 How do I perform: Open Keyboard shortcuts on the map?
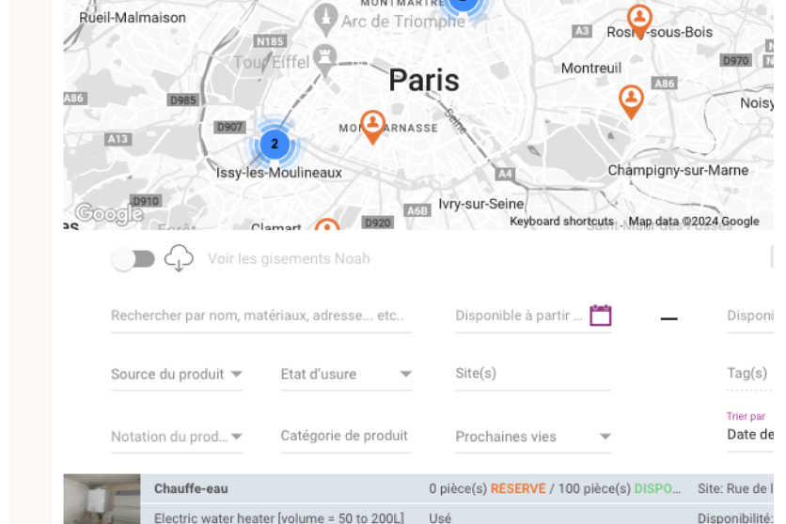561,222
